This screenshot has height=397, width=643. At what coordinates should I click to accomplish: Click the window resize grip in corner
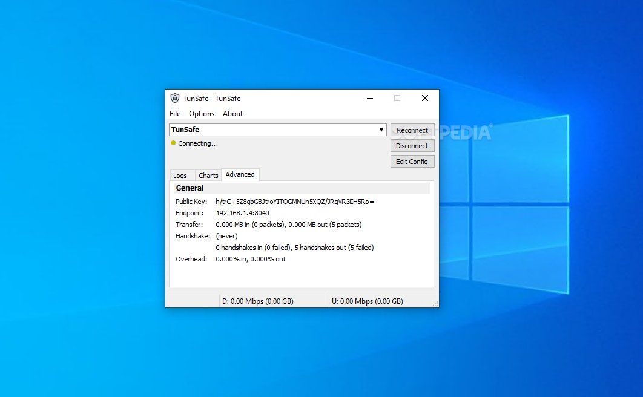pyautogui.click(x=435, y=304)
